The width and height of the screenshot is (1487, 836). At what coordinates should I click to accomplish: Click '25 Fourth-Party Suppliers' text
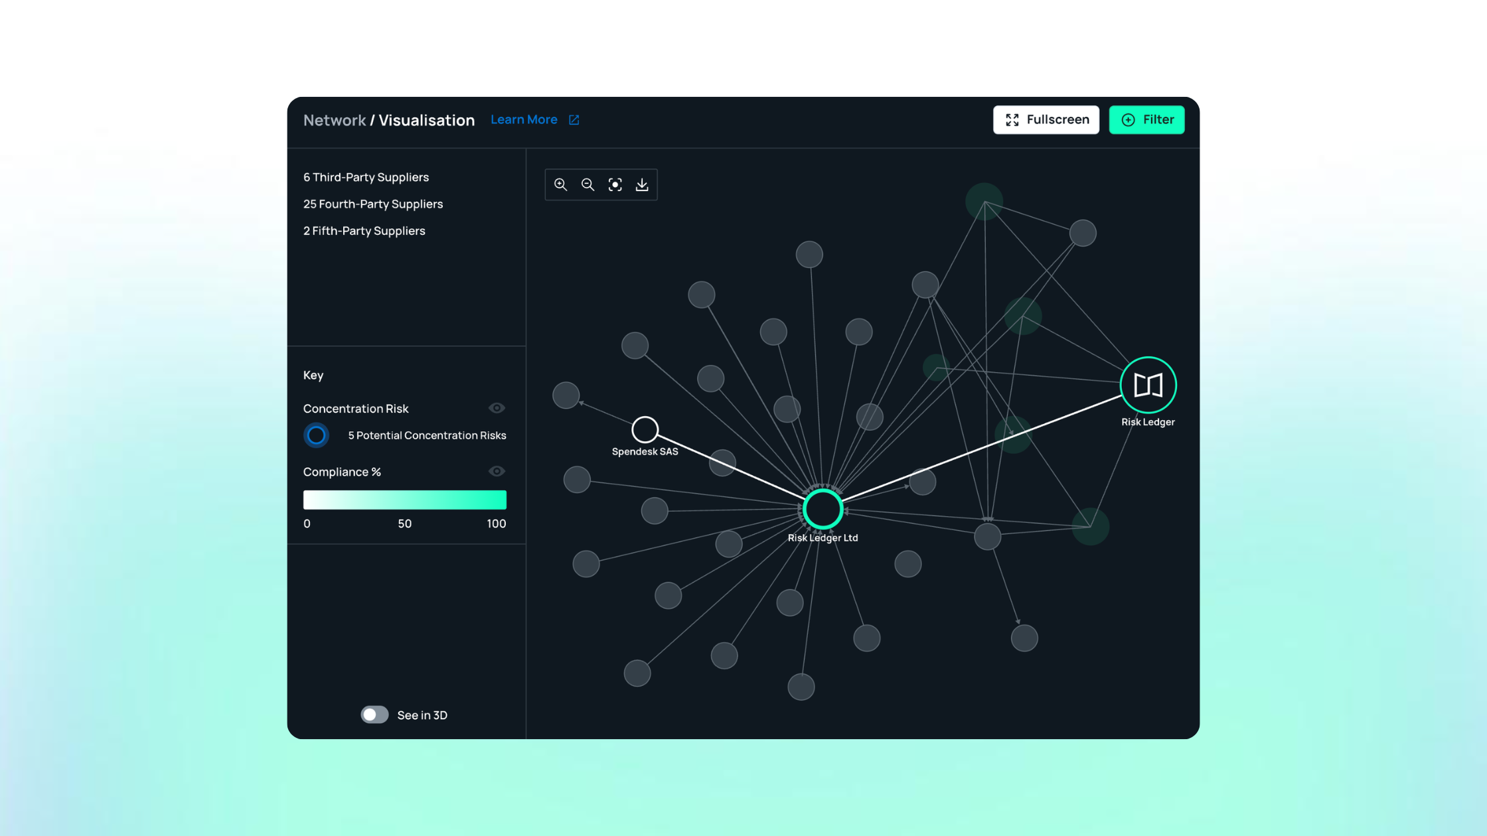coord(373,204)
